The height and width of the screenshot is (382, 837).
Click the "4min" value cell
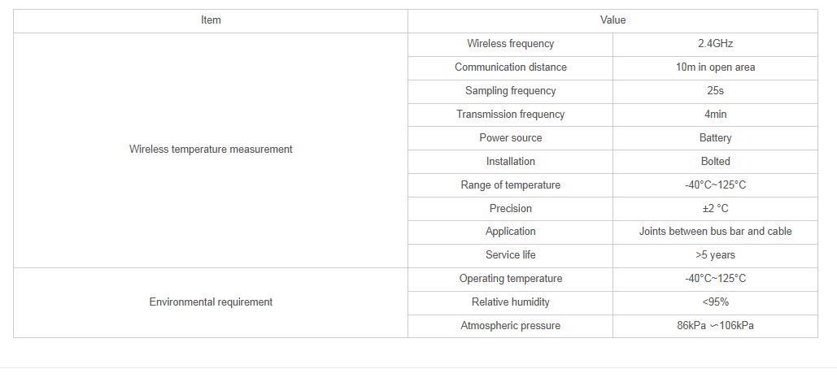point(715,115)
